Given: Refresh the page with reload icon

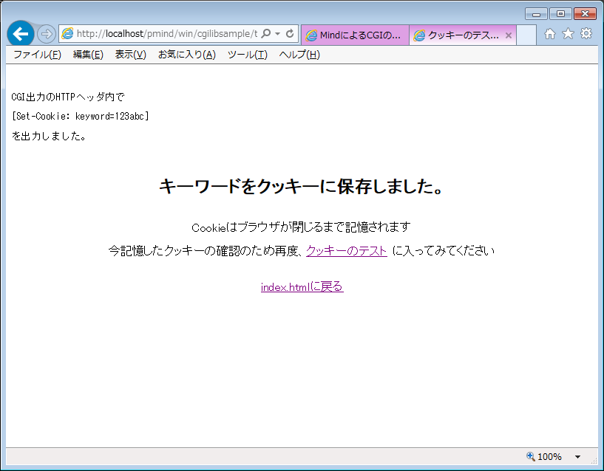Looking at the screenshot, I should (x=290, y=34).
